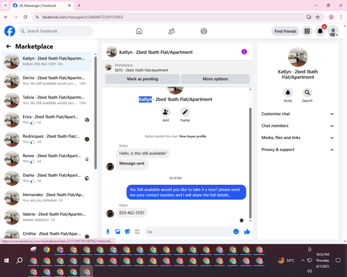Show hidden system tray icons
The width and height of the screenshot is (347, 277).
(x=303, y=260)
